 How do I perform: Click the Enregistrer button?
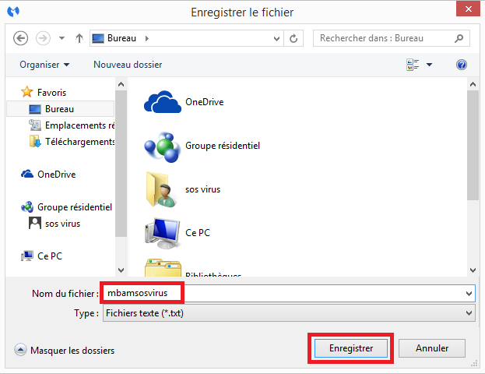(351, 348)
